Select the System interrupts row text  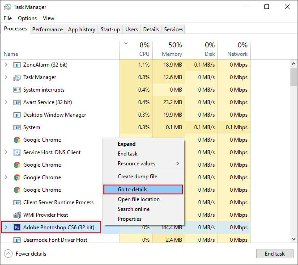(44, 90)
